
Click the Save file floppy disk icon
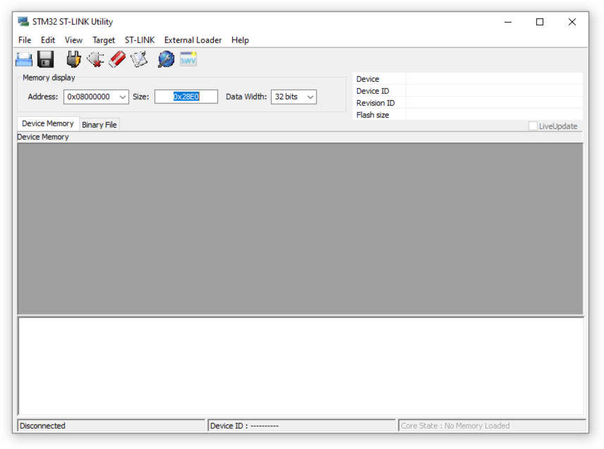click(x=45, y=60)
